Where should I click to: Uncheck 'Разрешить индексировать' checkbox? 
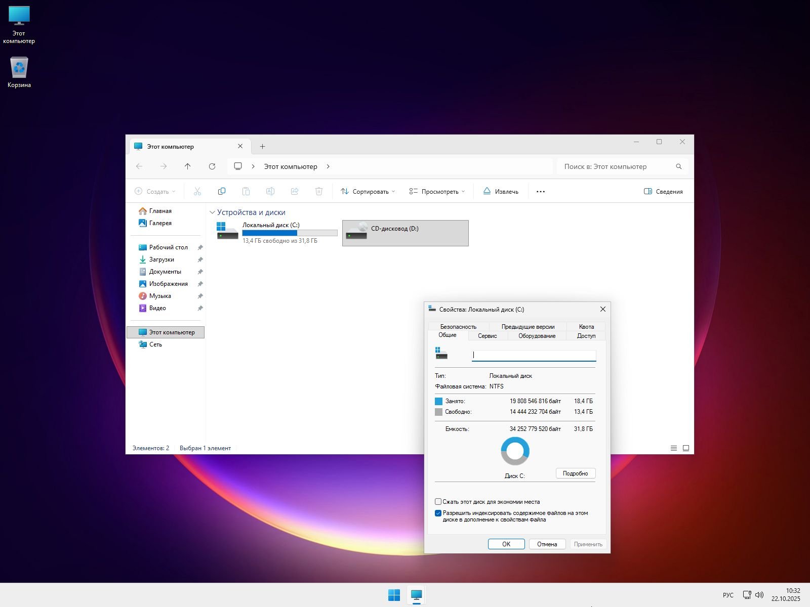pyautogui.click(x=438, y=513)
